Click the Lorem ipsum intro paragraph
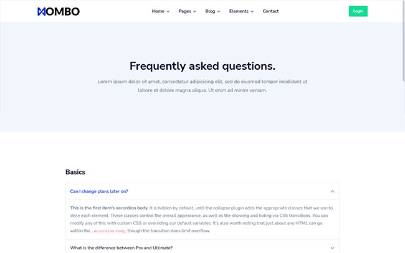 (x=202, y=86)
